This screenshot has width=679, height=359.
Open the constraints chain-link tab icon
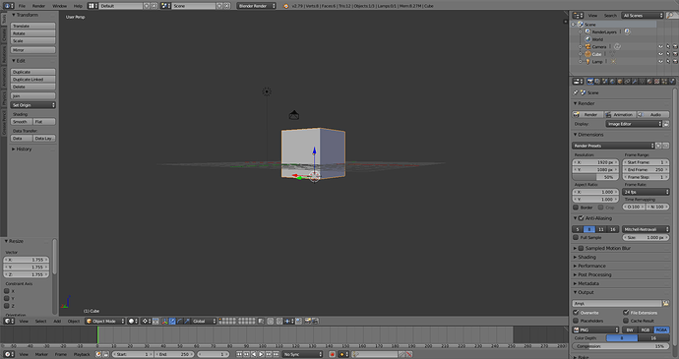coord(627,81)
